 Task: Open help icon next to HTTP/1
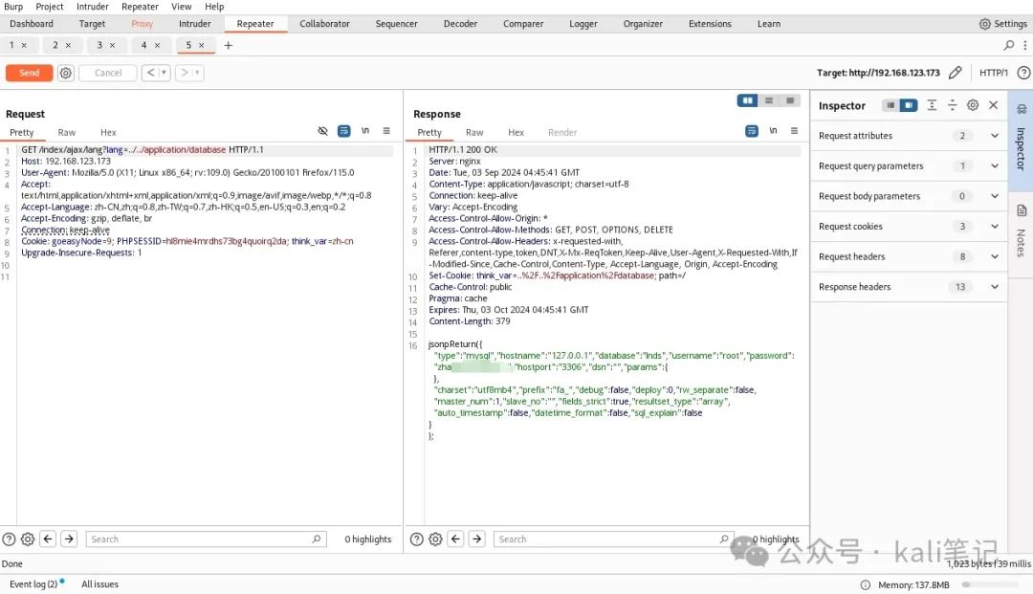[1023, 73]
